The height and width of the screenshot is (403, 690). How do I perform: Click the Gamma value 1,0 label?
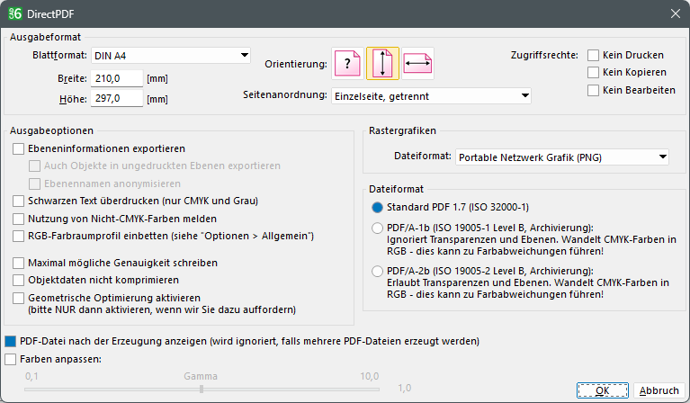405,388
